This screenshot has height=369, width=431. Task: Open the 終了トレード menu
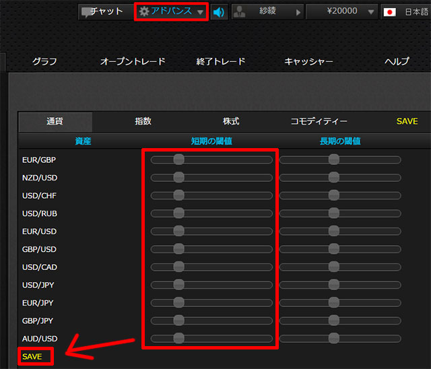pos(221,61)
